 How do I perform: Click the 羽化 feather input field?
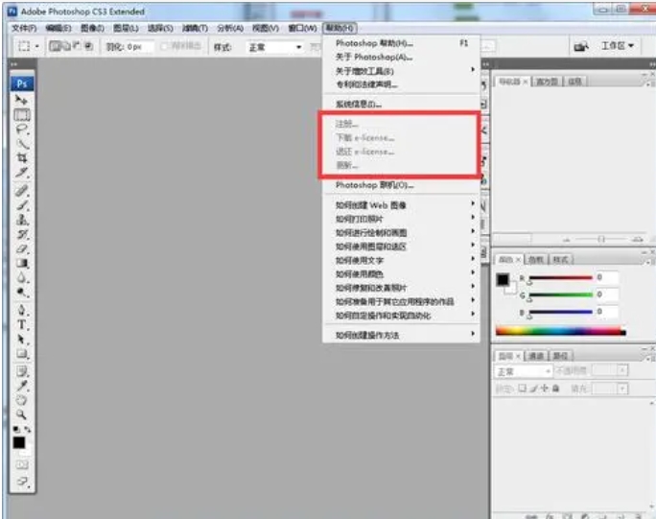click(x=141, y=47)
